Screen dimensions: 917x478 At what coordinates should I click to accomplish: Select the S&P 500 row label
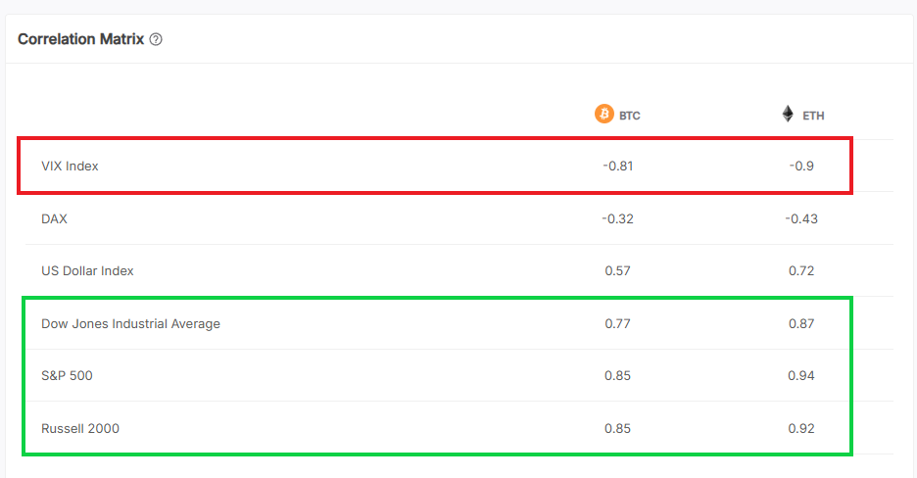pyautogui.click(x=67, y=375)
